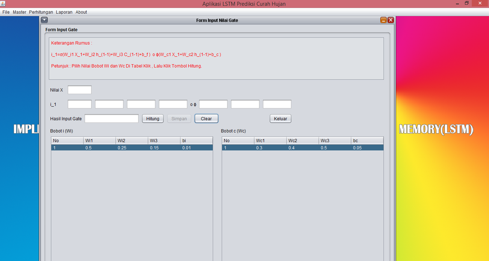Click inside the Nilai X input field

[79, 90]
